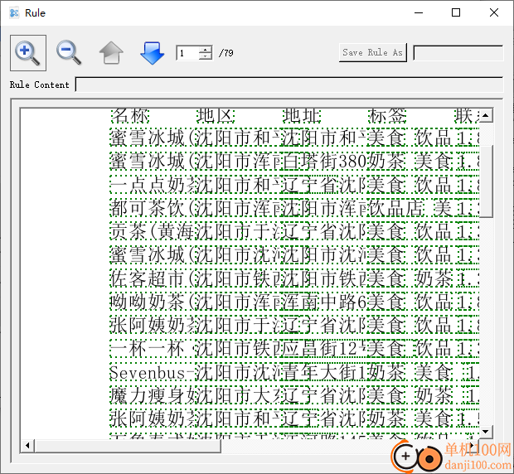Close the Rule window
The image size is (514, 474).
click(x=494, y=12)
